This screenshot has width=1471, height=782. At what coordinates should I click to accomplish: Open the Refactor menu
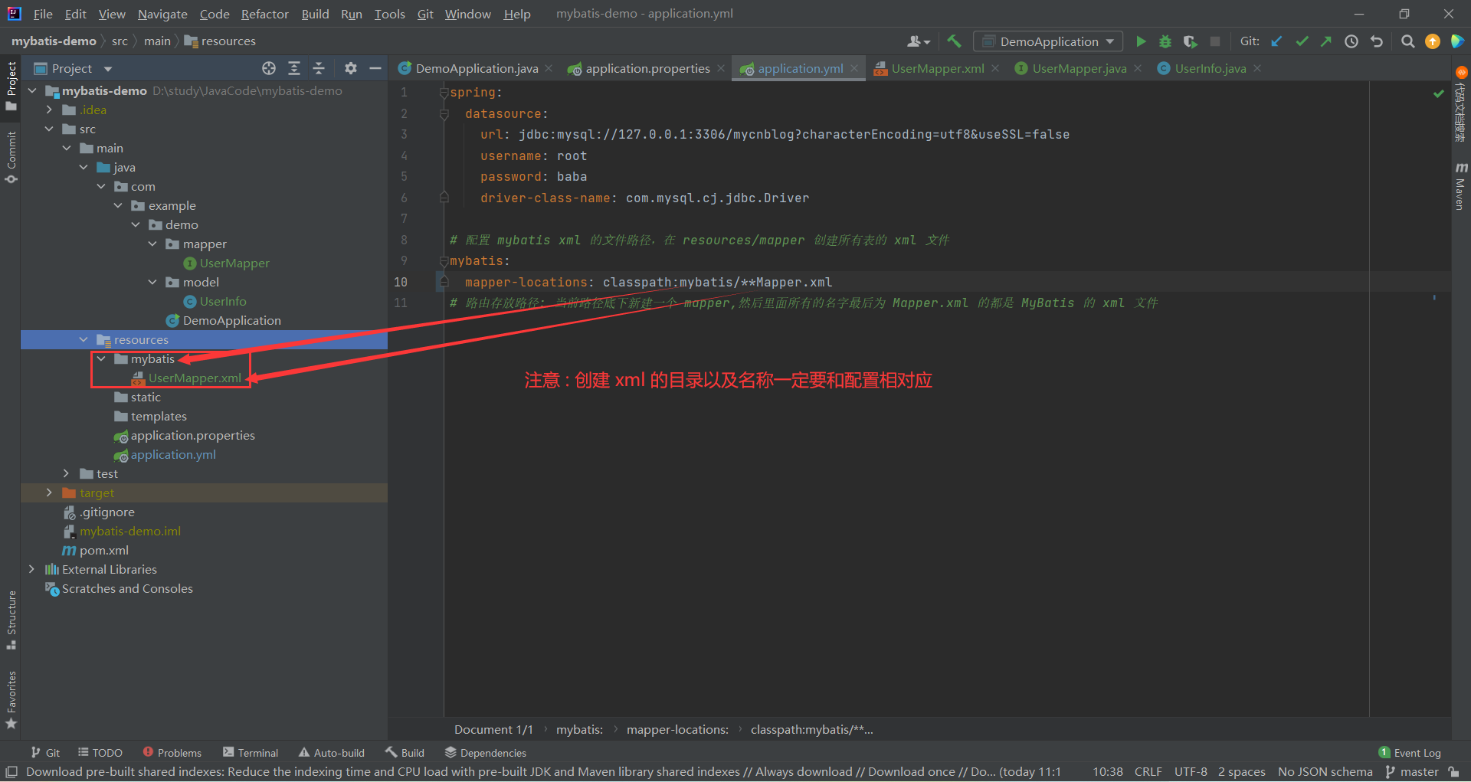(264, 14)
